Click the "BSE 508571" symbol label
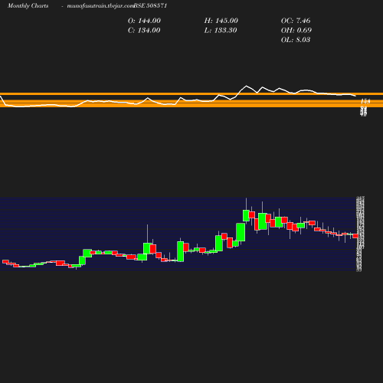 [x=150, y=5]
